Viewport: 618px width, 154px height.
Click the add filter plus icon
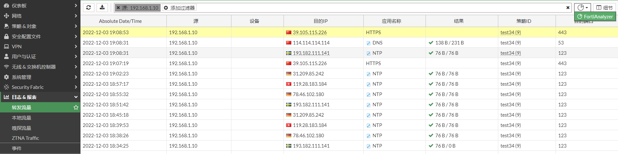[166, 8]
